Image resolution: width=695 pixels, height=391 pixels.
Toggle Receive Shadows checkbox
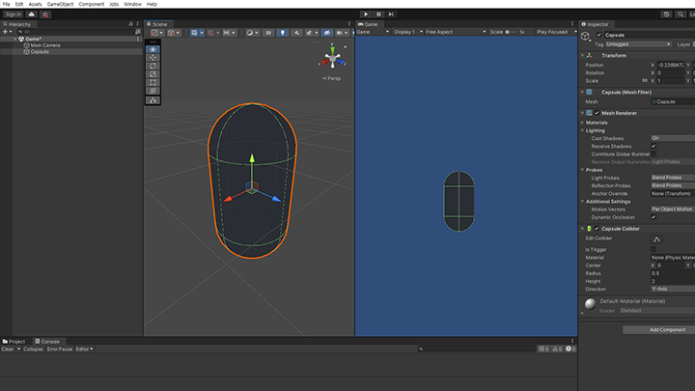tap(653, 147)
